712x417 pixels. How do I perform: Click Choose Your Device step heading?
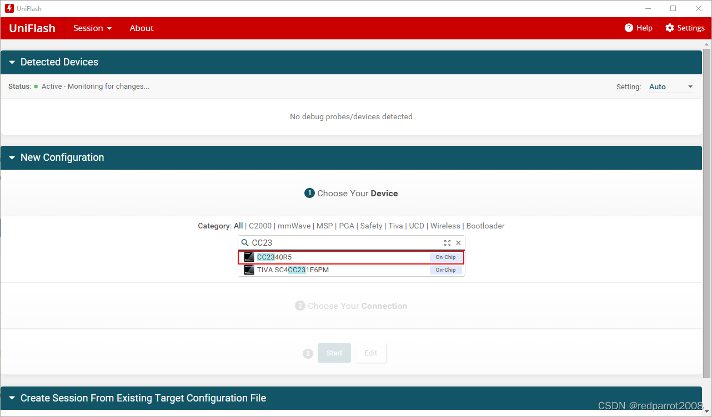click(x=351, y=194)
